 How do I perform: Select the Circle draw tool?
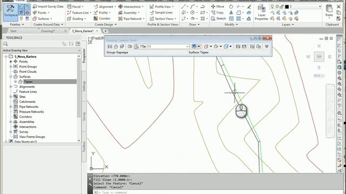192,13
